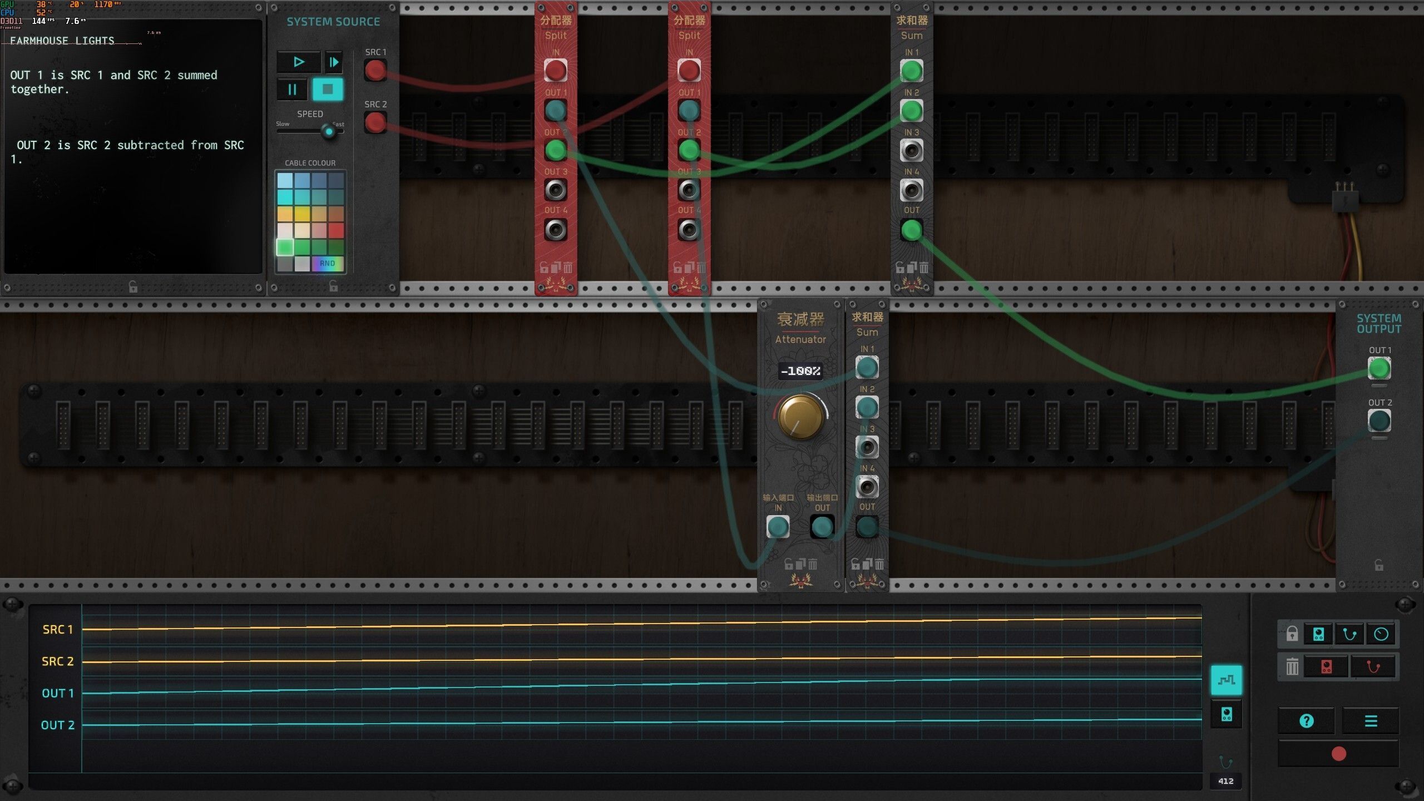Open the module library below waveform button
This screenshot has width=1424, height=801.
tap(1226, 714)
